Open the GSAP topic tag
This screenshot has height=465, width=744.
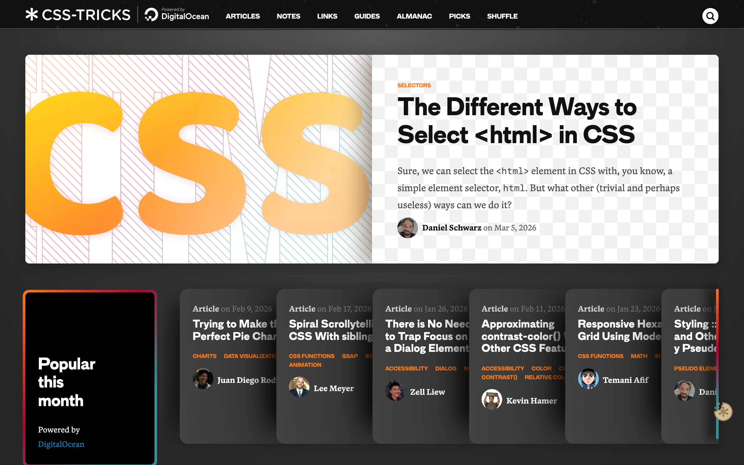point(350,356)
